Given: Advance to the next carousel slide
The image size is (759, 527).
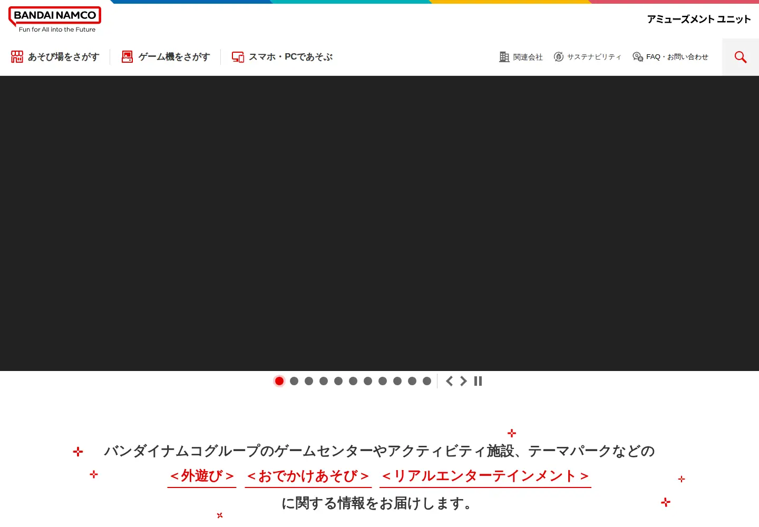Looking at the screenshot, I should coord(463,381).
